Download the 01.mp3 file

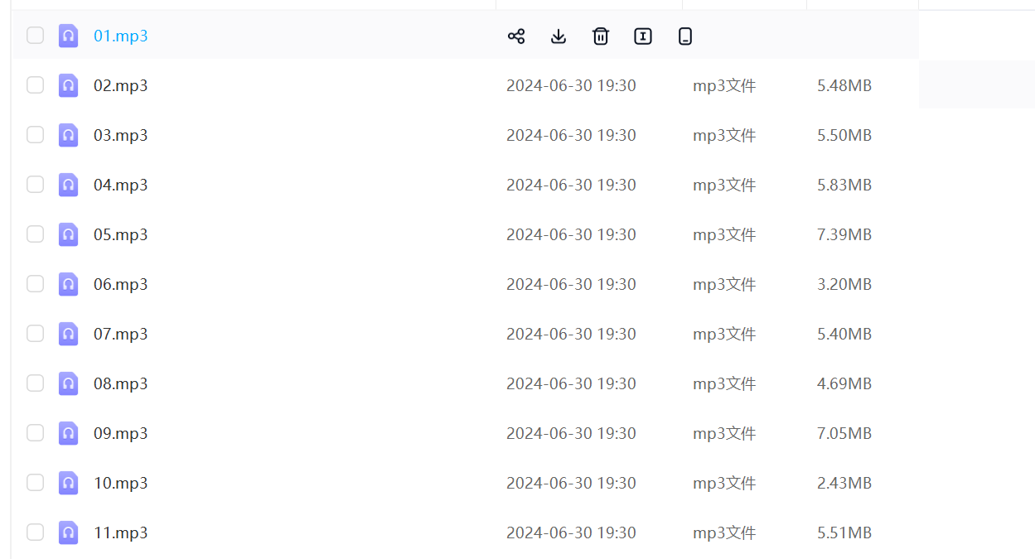point(559,36)
